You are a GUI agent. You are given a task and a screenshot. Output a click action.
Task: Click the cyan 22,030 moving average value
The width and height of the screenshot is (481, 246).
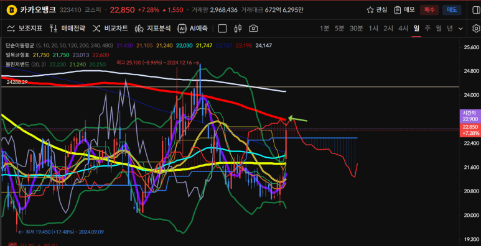pyautogui.click(x=184, y=45)
